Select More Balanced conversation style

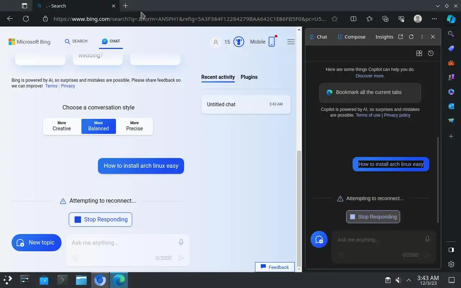tap(99, 126)
